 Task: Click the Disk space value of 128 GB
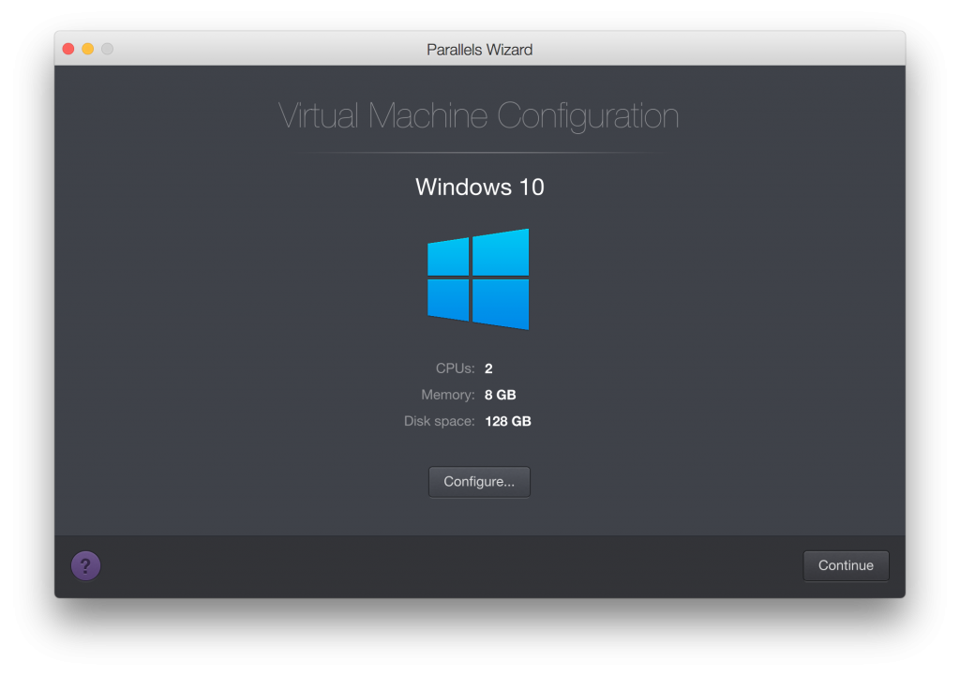[507, 421]
